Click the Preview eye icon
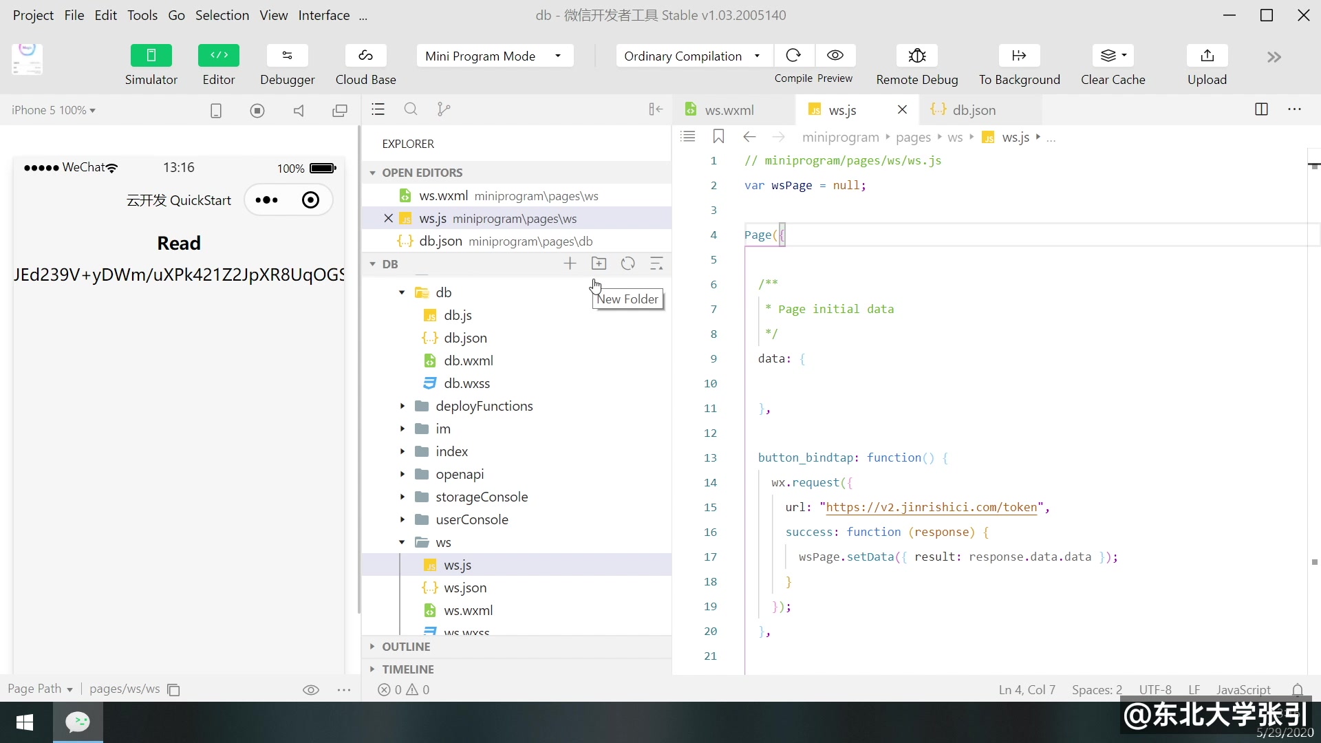Screen dimensions: 1321x743 835,56
